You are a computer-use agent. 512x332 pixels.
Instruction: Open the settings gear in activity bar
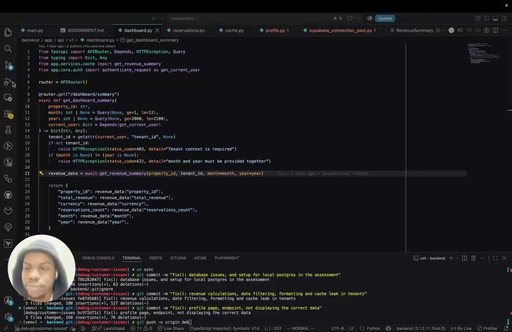[8, 316]
